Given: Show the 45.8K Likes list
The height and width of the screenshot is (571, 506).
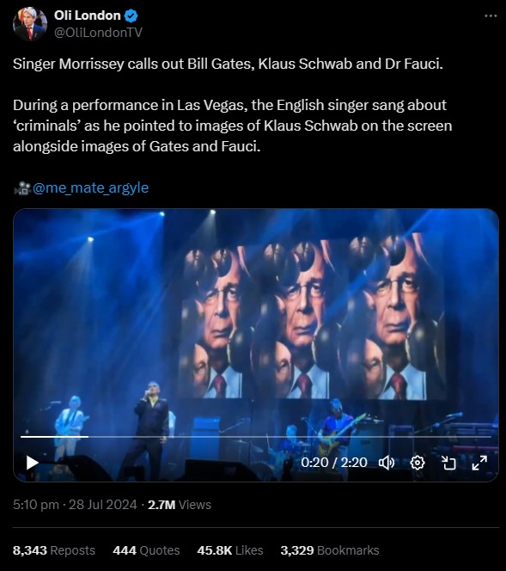Looking at the screenshot, I should tap(230, 550).
